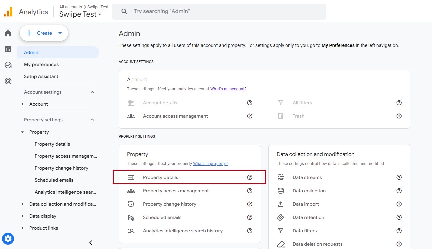
Task: Collapse the left navigation panel chevron
Action: pos(91,243)
